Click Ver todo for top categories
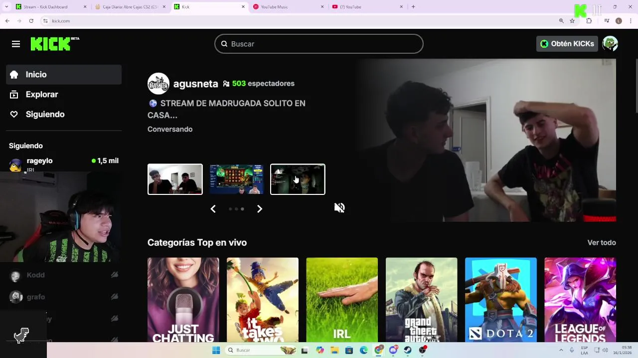 tap(602, 243)
